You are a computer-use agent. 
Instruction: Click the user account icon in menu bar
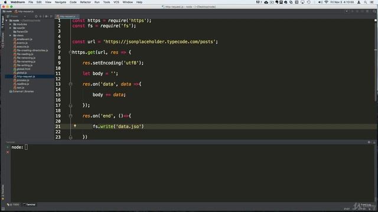pyautogui.click(x=359, y=2)
